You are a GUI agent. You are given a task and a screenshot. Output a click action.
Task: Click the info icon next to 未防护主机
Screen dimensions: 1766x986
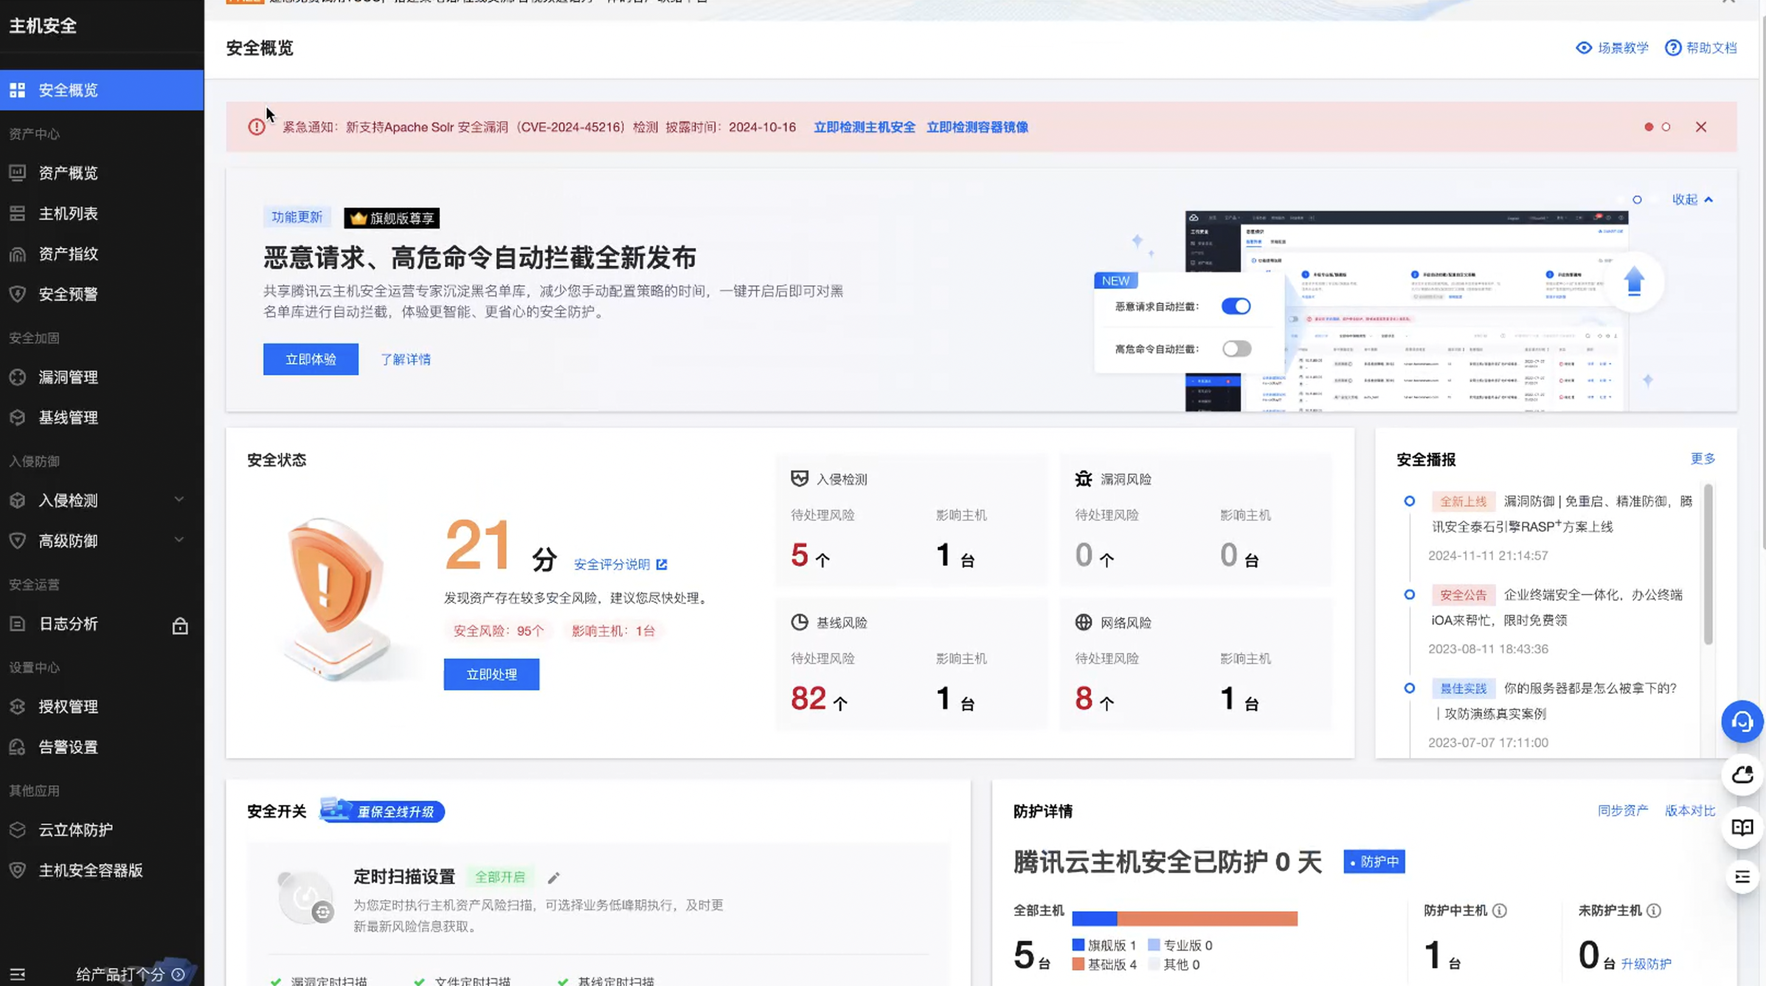(1653, 911)
